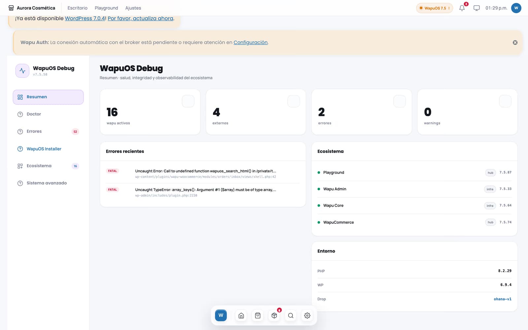The image size is (528, 330).
Task: Open search from the dock
Action: pyautogui.click(x=291, y=315)
